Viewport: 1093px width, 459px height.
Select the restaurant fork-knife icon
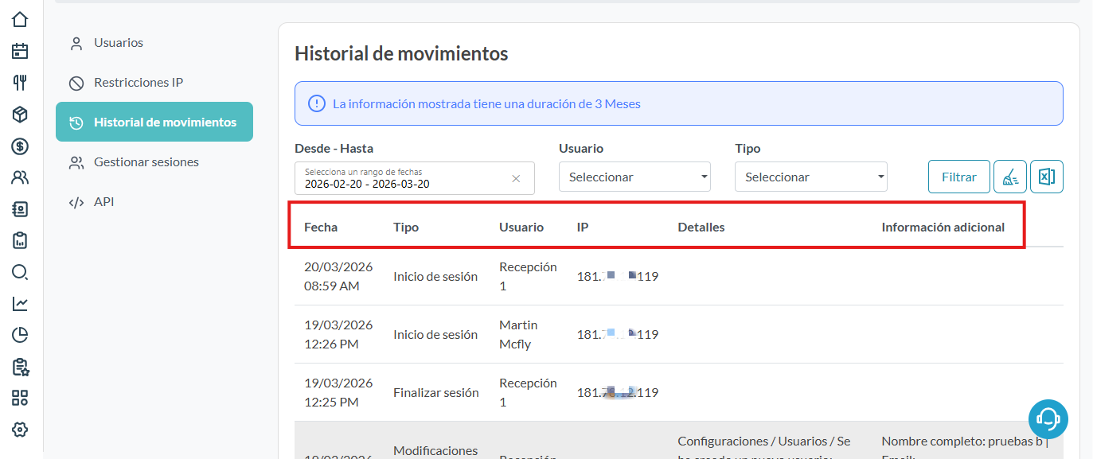tap(20, 83)
